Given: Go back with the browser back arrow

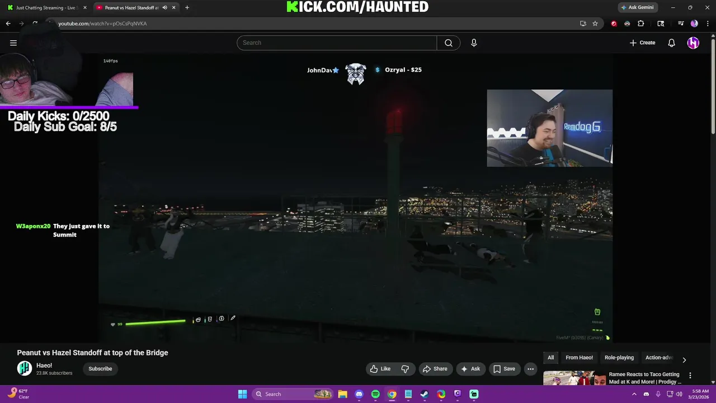Looking at the screenshot, I should [8, 24].
